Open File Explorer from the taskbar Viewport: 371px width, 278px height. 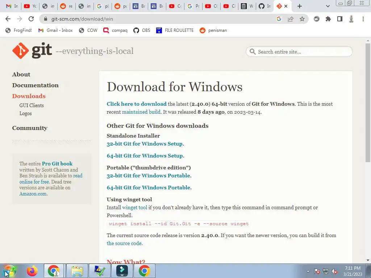77,271
